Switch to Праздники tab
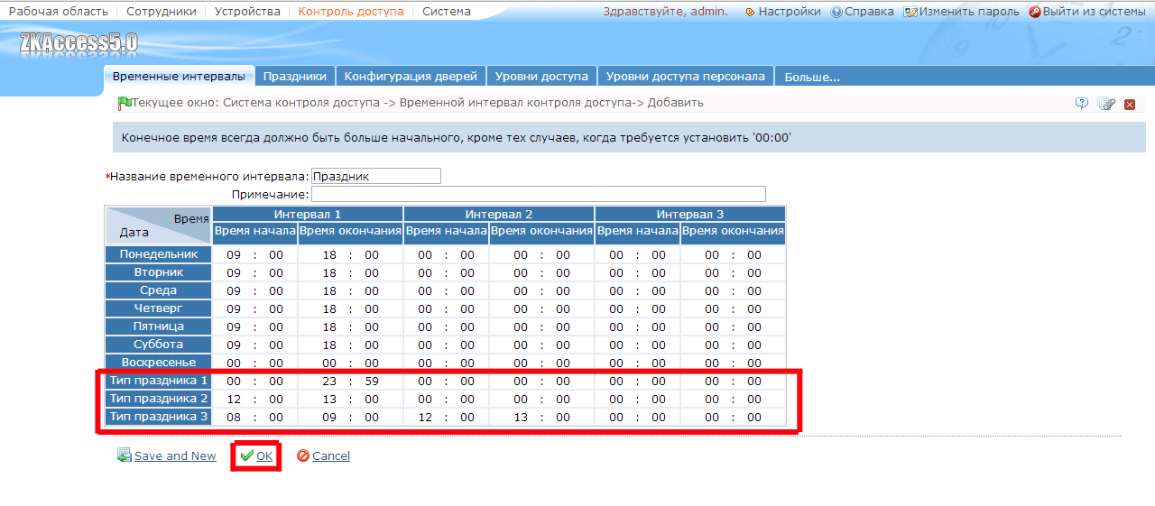Image resolution: width=1155 pixels, height=506 pixels. pyautogui.click(x=295, y=77)
